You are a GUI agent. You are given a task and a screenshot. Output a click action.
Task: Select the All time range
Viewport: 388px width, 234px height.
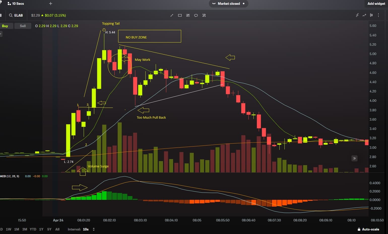57,229
